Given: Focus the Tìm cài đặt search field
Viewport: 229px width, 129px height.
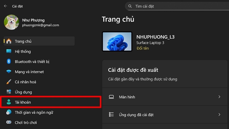Looking at the screenshot, I should point(177,6).
